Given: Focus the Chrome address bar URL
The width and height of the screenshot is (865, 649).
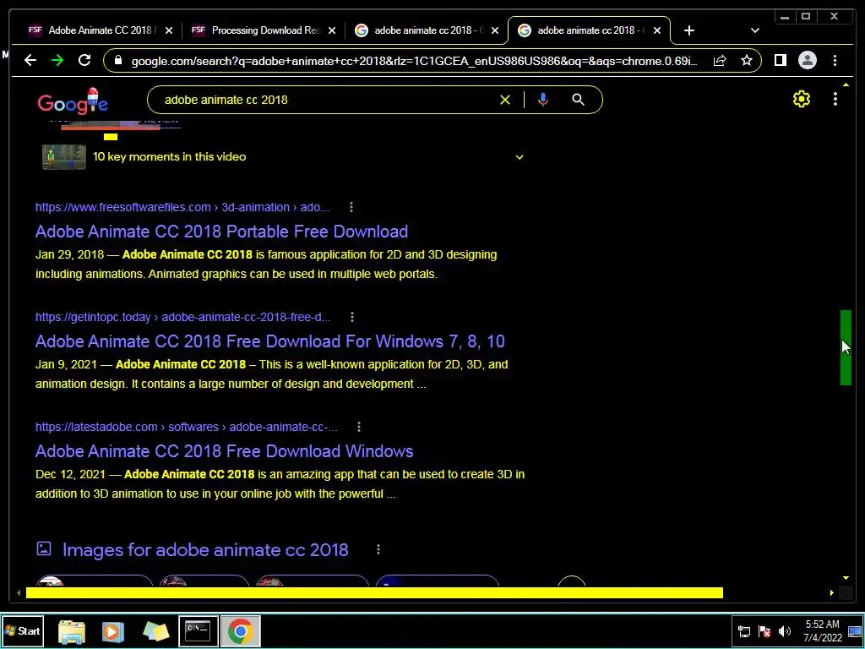Looking at the screenshot, I should (x=414, y=61).
